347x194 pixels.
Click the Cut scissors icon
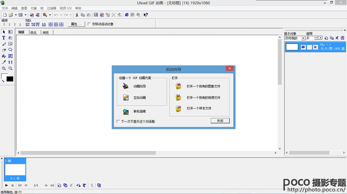(77, 15)
